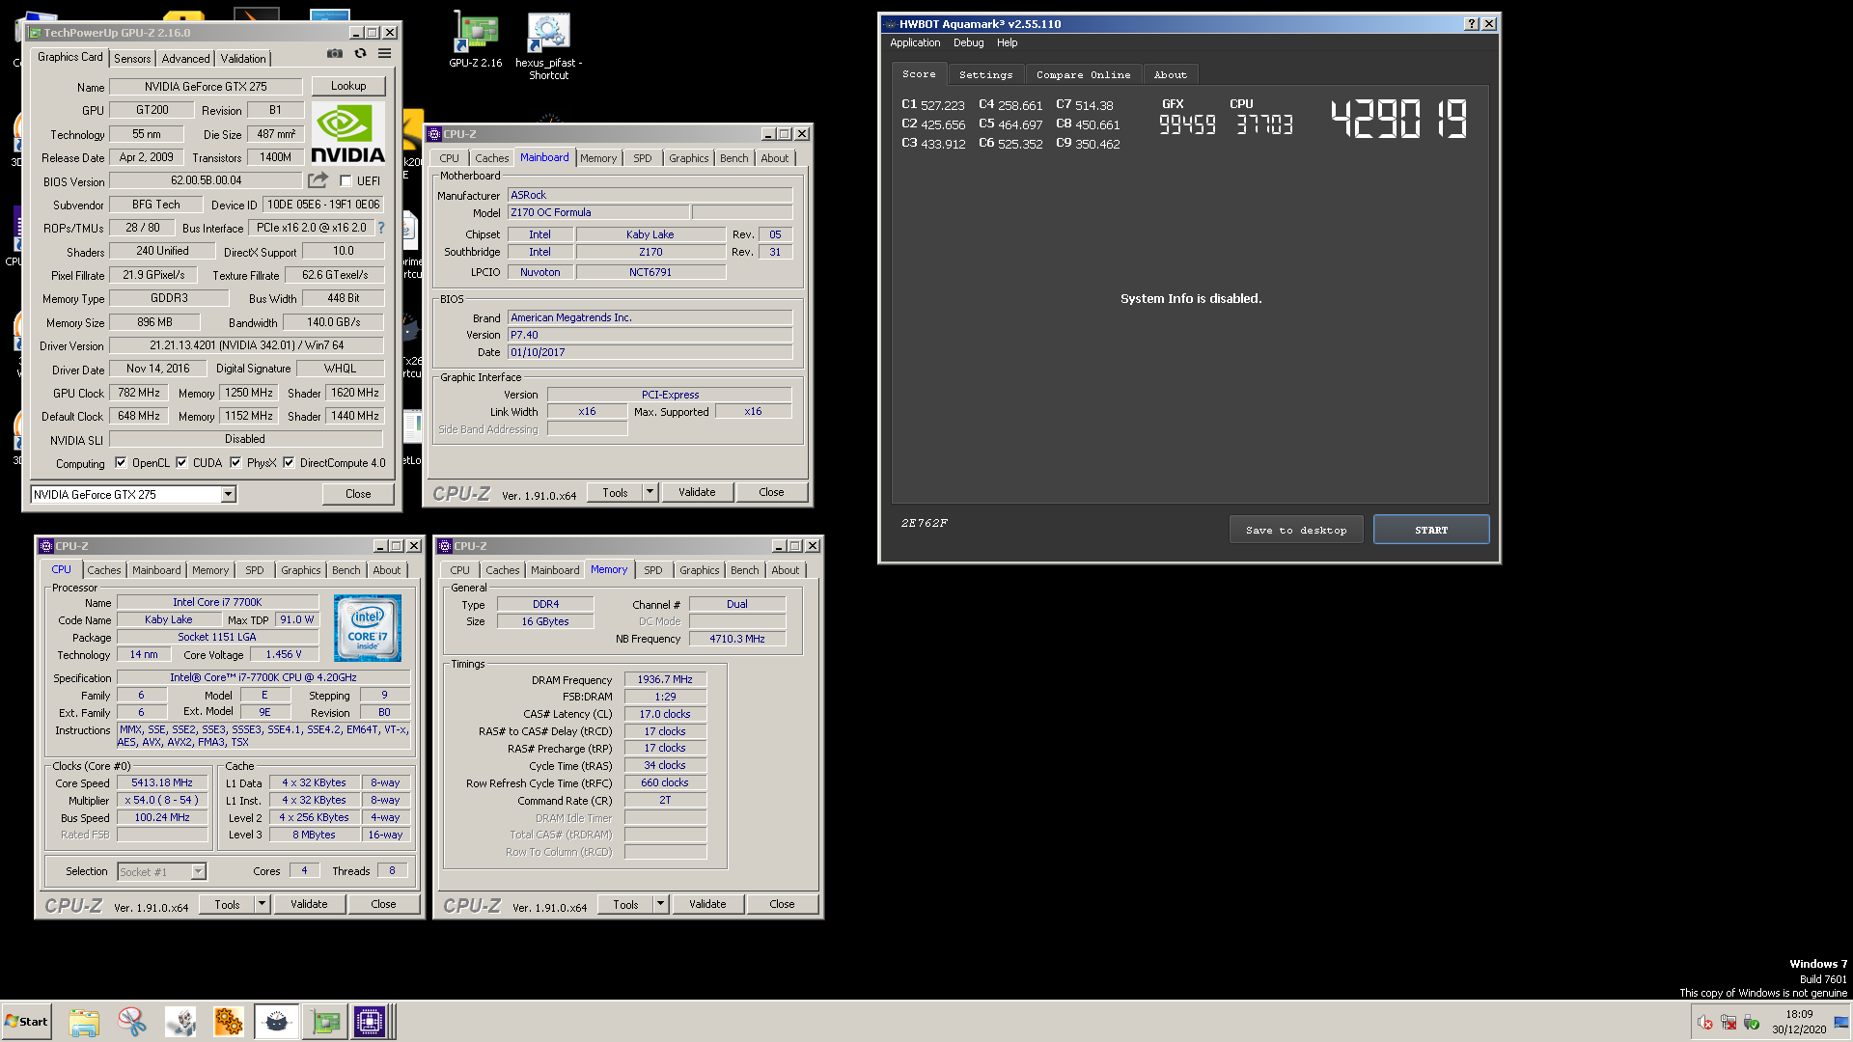Click Validate in the Mainboard CPU-Z window
The height and width of the screenshot is (1042, 1853).
click(x=697, y=492)
